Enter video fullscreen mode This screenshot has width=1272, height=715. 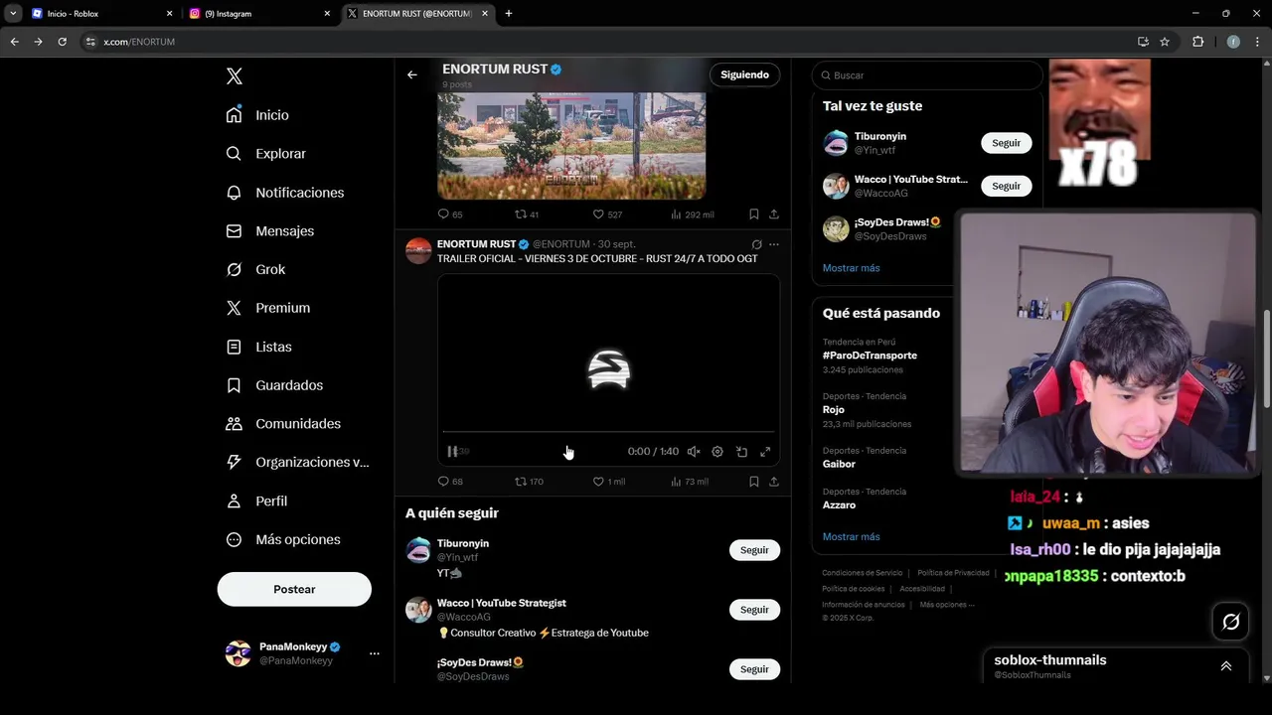coord(765,452)
